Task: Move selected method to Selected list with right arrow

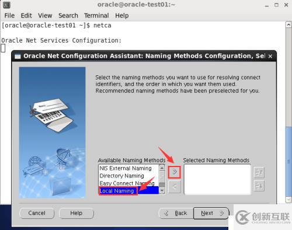Action: coord(175,172)
